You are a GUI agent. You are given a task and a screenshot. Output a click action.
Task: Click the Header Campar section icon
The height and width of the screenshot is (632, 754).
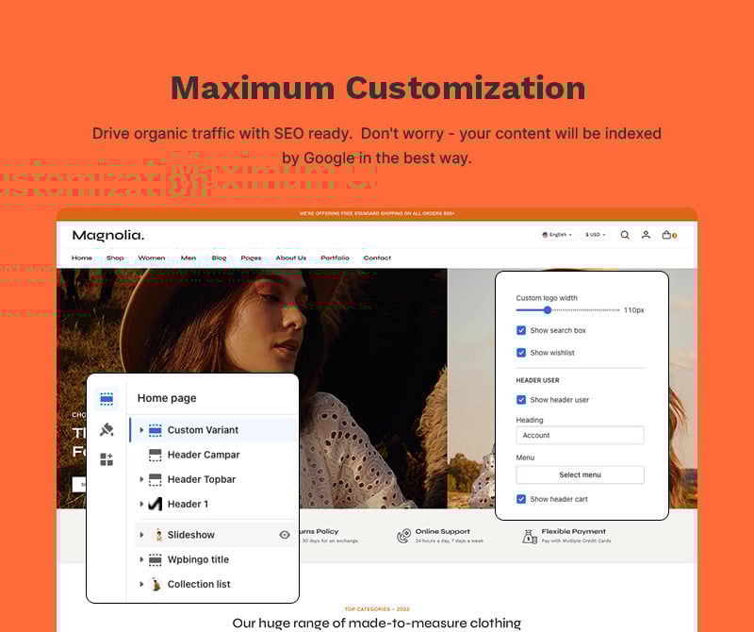pyautogui.click(x=156, y=455)
